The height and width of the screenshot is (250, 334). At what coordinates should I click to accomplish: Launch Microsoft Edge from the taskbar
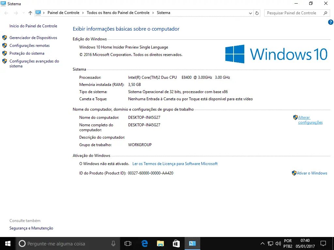[x=144, y=243]
